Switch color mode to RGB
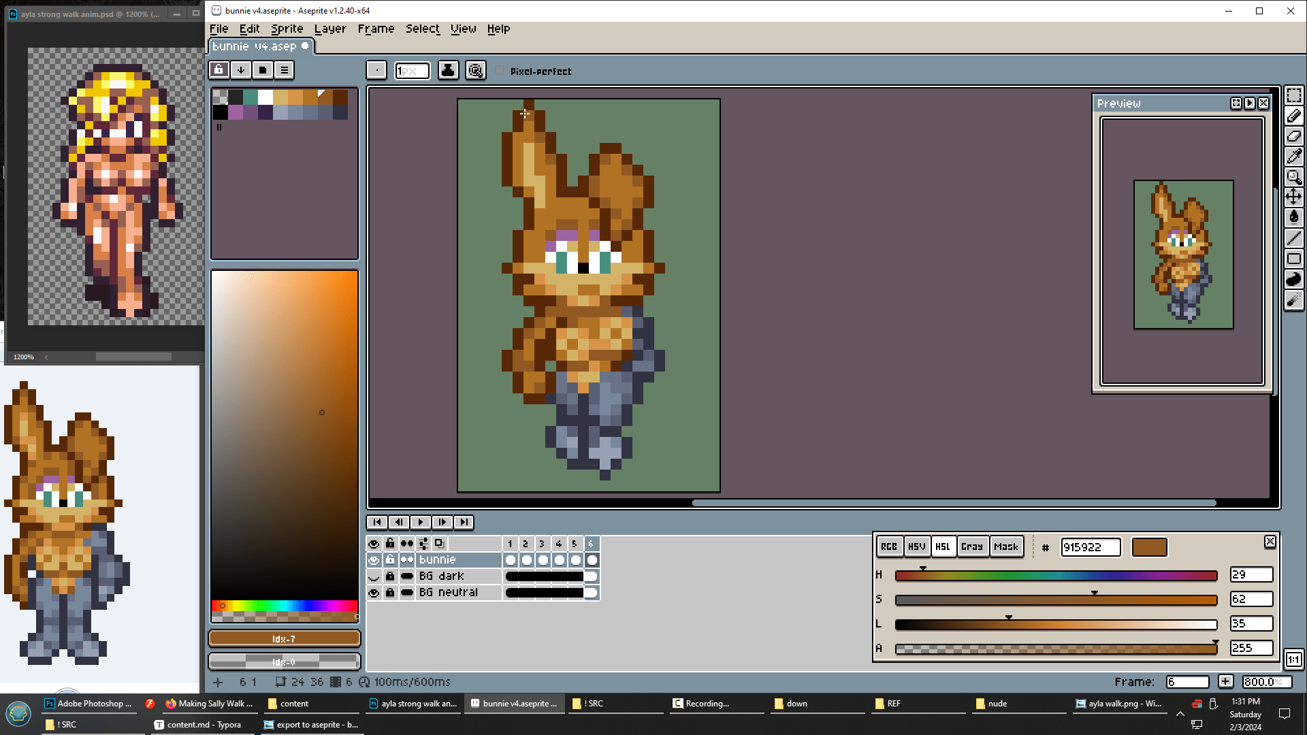1307x735 pixels. 888,546
